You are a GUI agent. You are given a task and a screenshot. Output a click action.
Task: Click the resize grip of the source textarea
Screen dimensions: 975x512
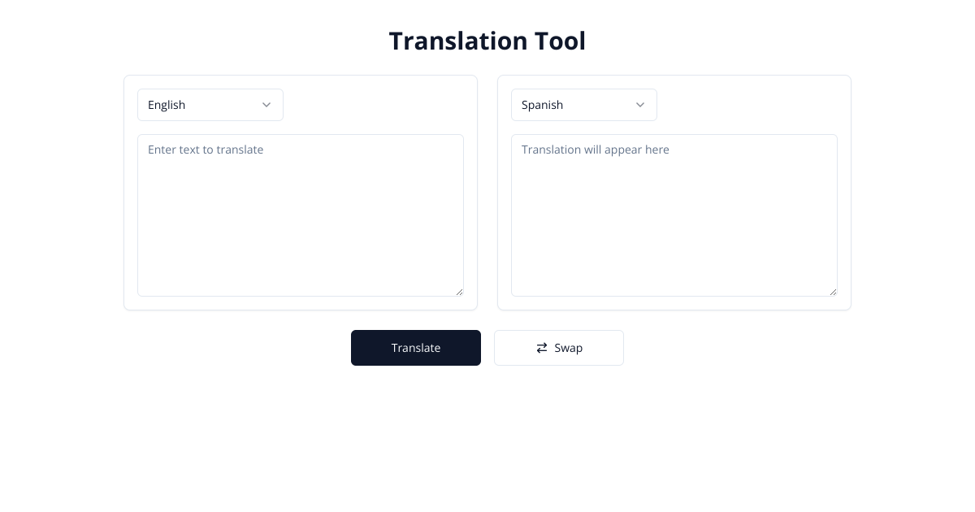(x=459, y=293)
